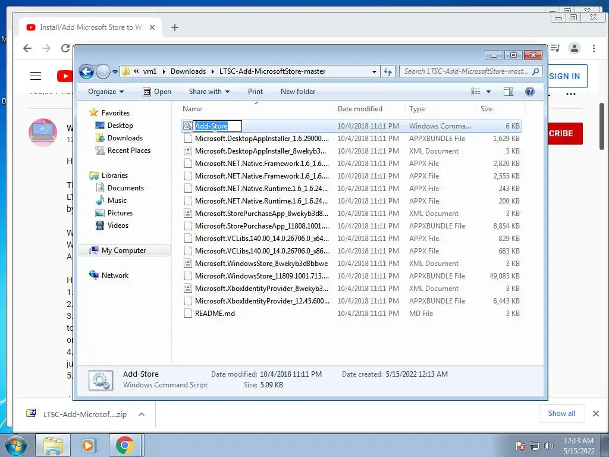Click Chrome's reload page button
The width and height of the screenshot is (609, 457).
point(65,48)
